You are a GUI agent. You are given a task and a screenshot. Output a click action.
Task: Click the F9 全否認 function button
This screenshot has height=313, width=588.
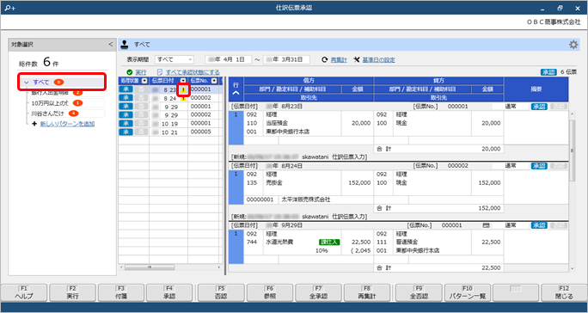pyautogui.click(x=419, y=292)
